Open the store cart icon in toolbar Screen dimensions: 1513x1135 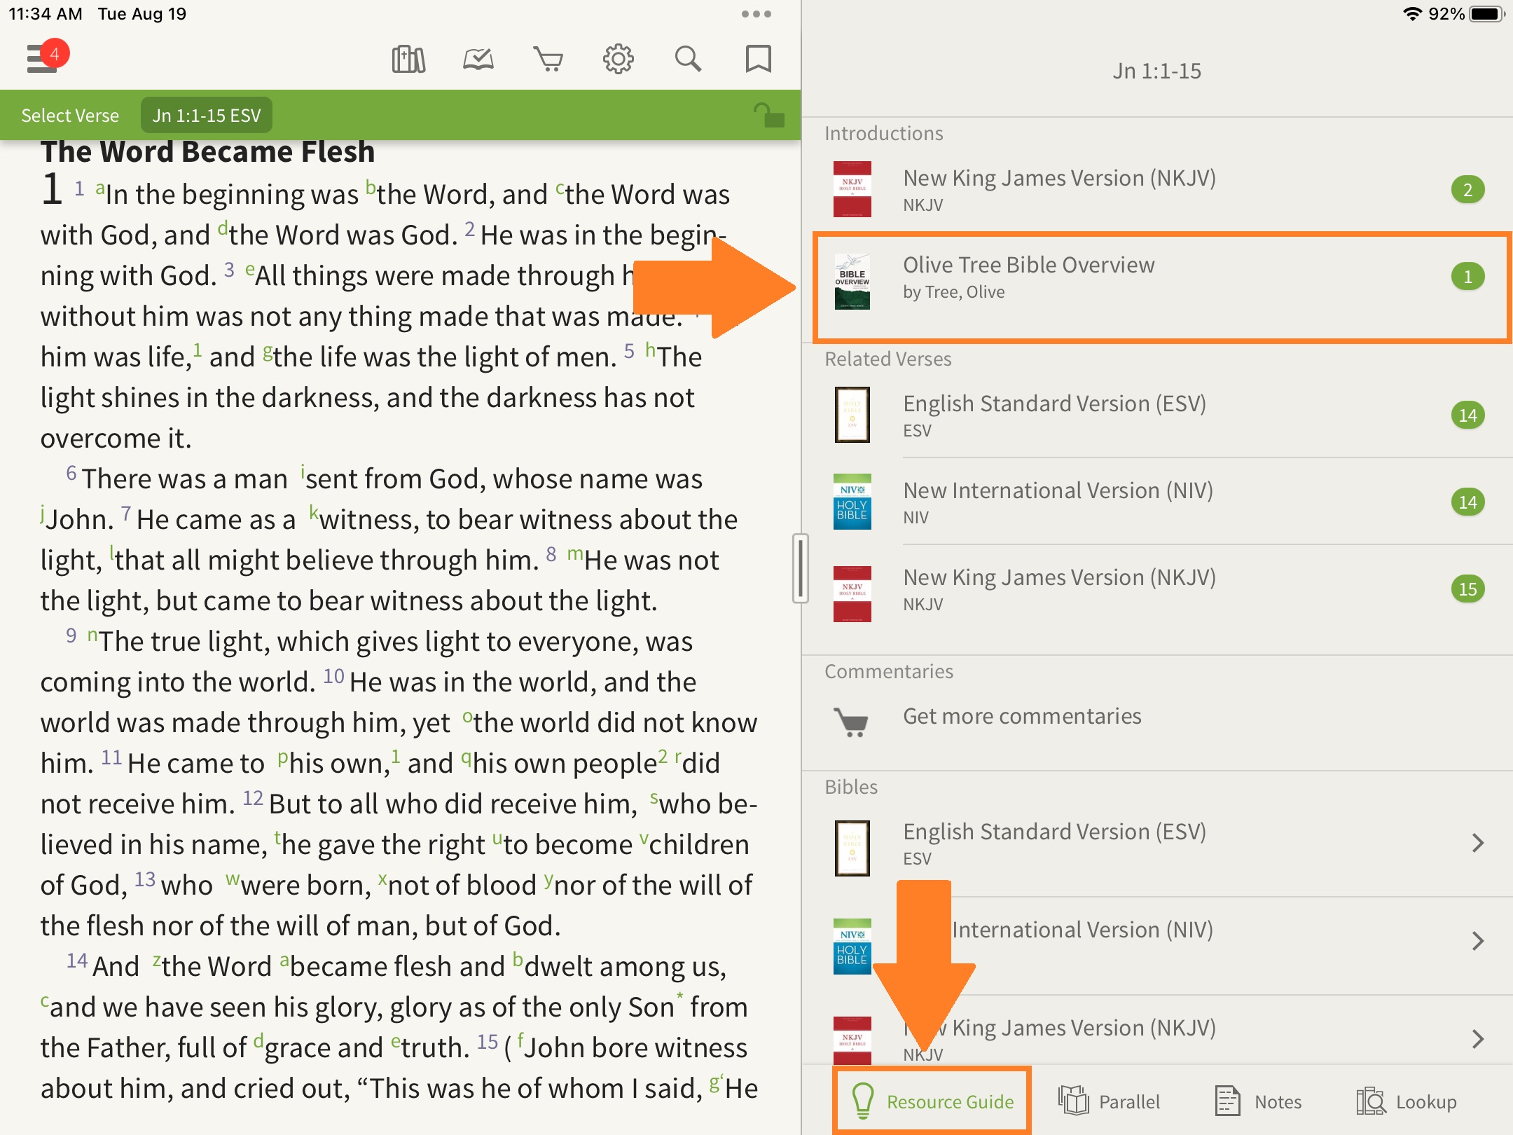(548, 60)
